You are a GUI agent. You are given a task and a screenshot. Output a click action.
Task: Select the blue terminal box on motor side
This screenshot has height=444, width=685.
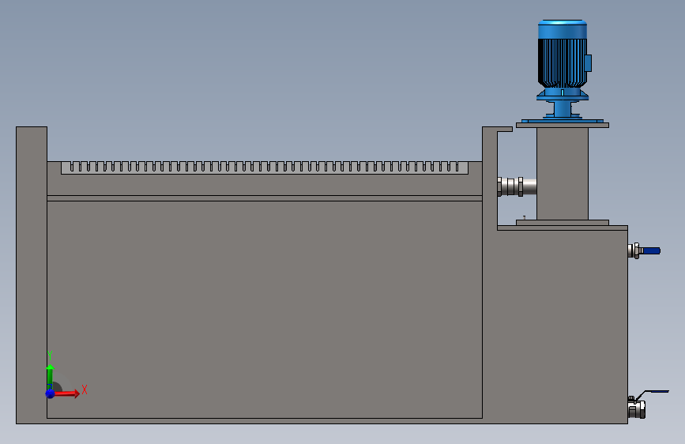(x=588, y=63)
